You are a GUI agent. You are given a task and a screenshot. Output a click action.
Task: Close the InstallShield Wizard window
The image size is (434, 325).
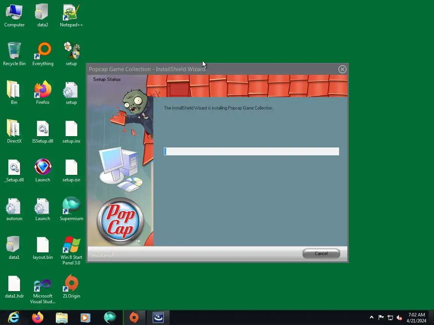(x=342, y=69)
